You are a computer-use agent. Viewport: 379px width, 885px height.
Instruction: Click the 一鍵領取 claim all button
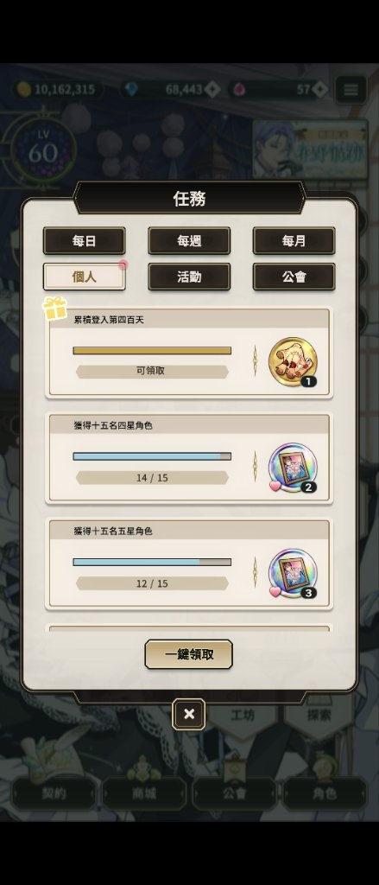pos(188,654)
